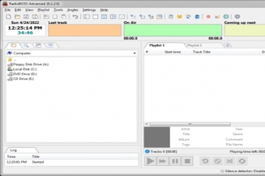Screen dimensions: 265x176
Task: Click the settings gear toolbar icon
Action: (x=237, y=17)
